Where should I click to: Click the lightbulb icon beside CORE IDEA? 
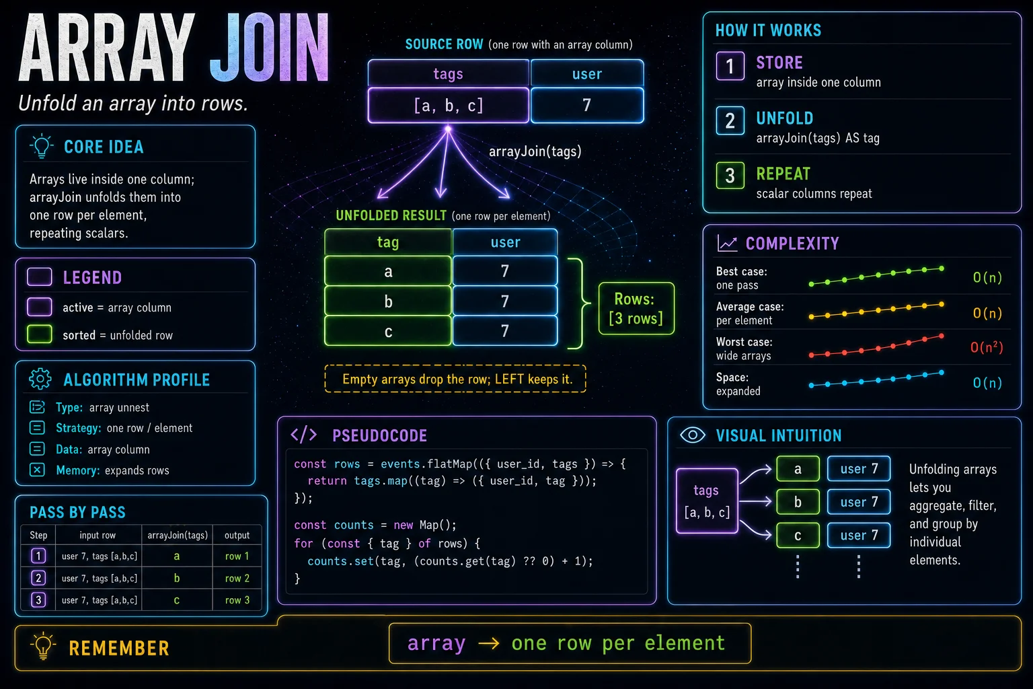click(x=42, y=146)
